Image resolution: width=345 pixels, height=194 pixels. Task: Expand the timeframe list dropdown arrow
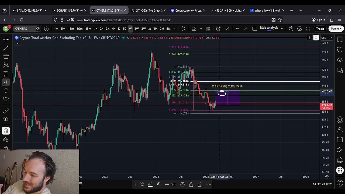[x=174, y=29]
